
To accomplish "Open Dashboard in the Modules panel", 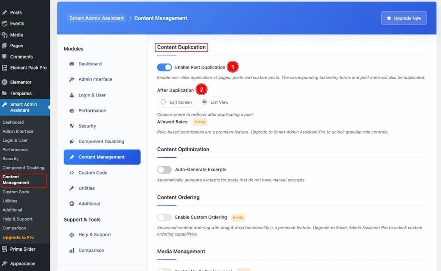I will [x=102, y=64].
